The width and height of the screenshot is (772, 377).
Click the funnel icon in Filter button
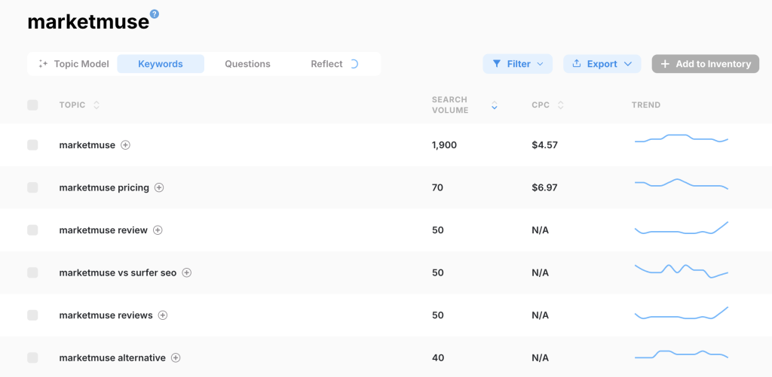click(497, 64)
